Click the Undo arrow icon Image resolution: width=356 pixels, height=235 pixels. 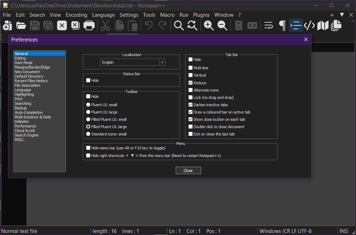[x=149, y=25]
